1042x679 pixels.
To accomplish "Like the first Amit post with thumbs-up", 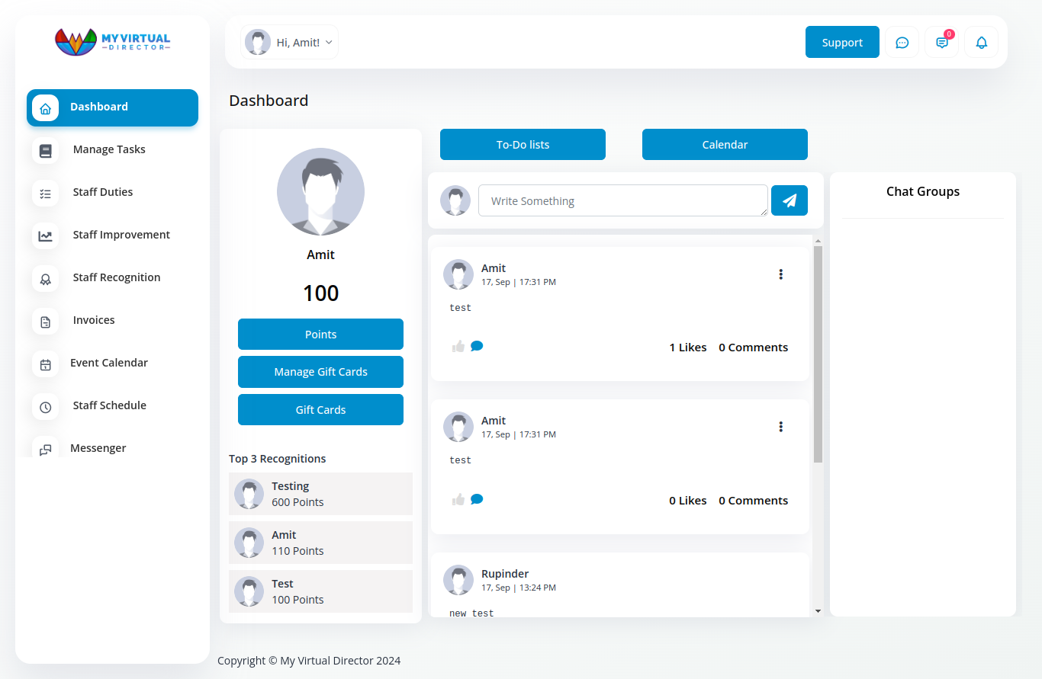I will point(458,346).
